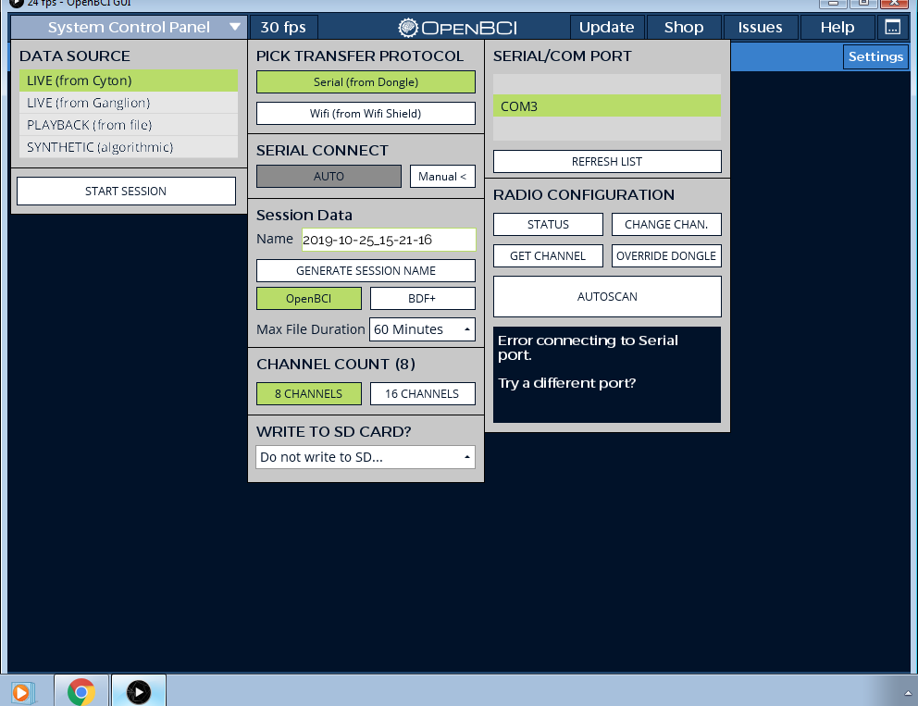Click the 30 fps indicator button
The height and width of the screenshot is (706, 918).
pyautogui.click(x=283, y=28)
